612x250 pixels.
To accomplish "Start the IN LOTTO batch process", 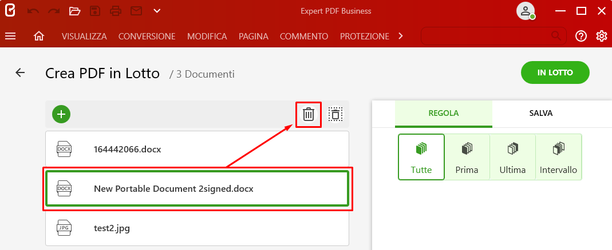I will coord(555,72).
